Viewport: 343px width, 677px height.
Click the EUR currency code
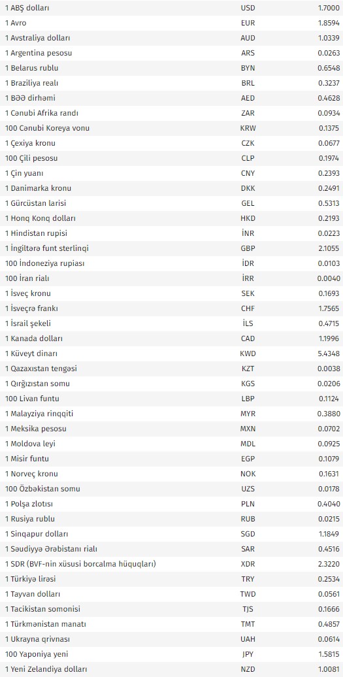[248, 23]
